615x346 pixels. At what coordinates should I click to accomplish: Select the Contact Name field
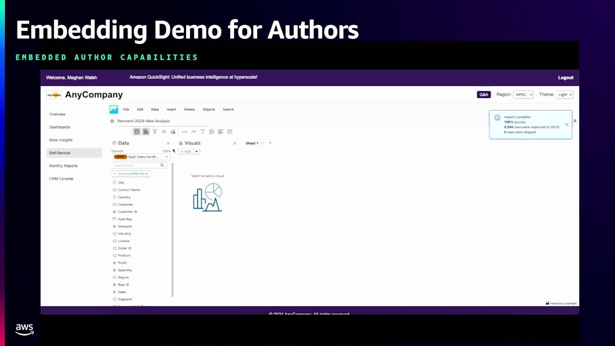pyautogui.click(x=129, y=190)
